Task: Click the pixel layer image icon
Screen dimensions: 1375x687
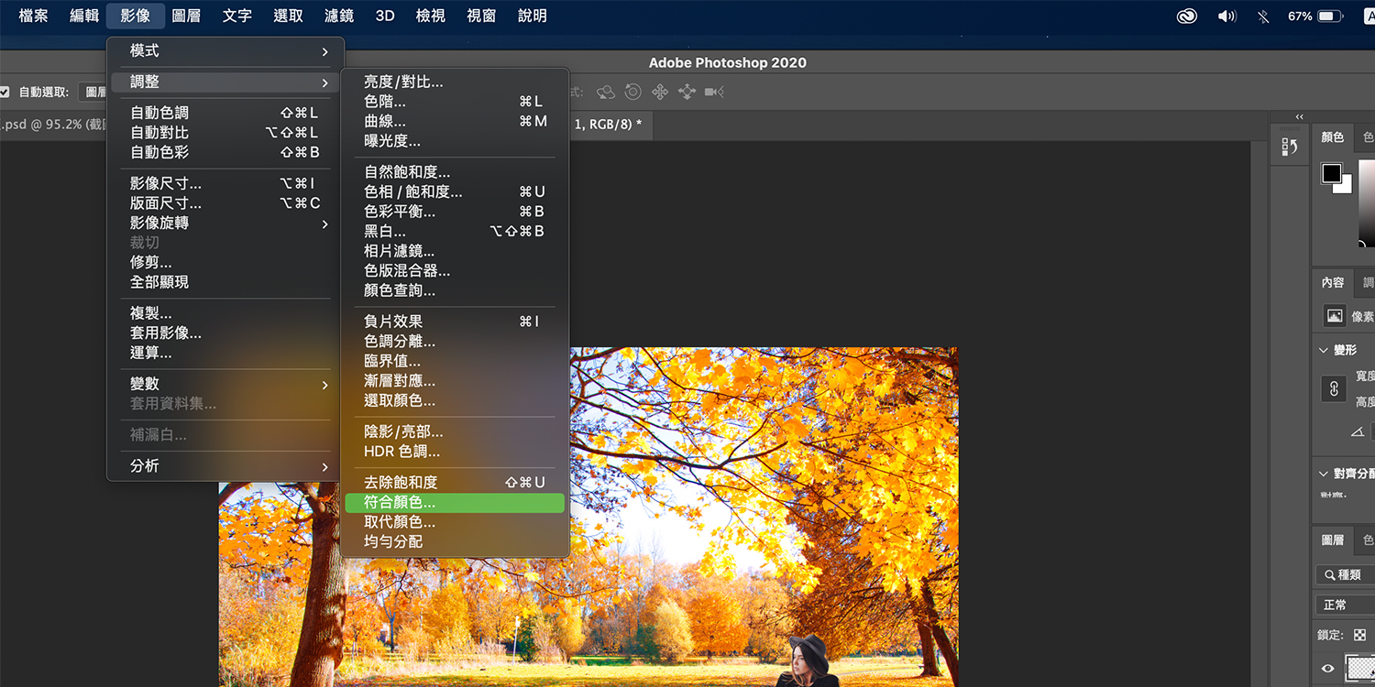Action: click(1335, 316)
